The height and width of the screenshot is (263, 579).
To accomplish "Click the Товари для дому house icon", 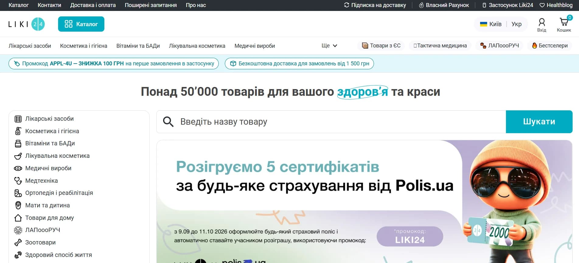I will pyautogui.click(x=18, y=218).
